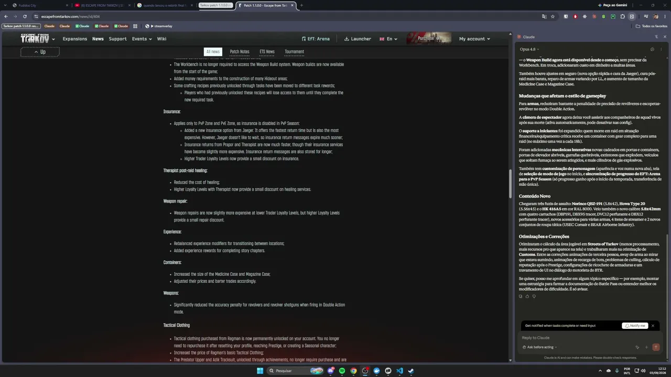Image resolution: width=671 pixels, height=377 pixels.
Task: Open Steam from the taskbar
Action: [411, 371]
